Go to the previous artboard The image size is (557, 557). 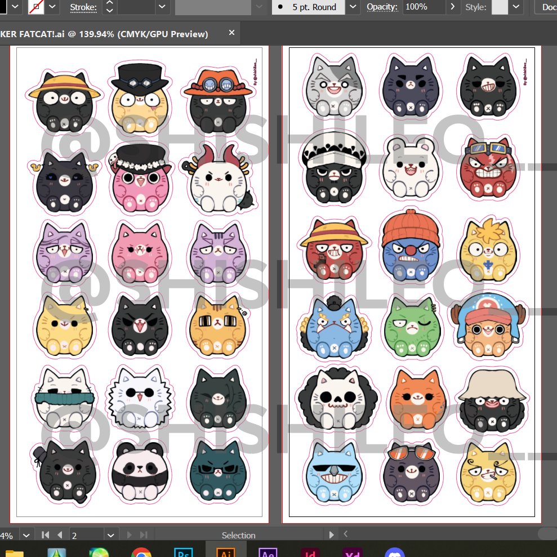point(60,535)
